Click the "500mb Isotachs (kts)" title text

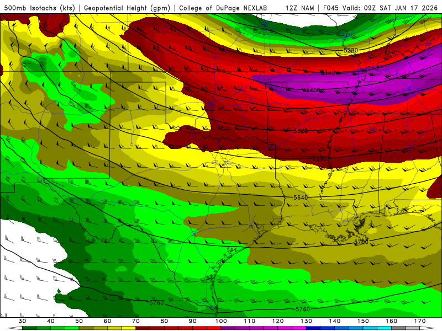(39, 8)
